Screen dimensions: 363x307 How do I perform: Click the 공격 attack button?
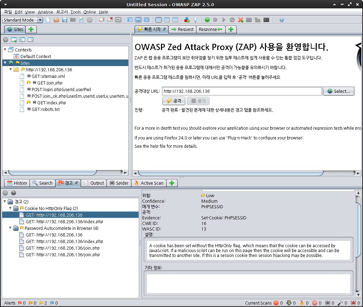[174, 101]
